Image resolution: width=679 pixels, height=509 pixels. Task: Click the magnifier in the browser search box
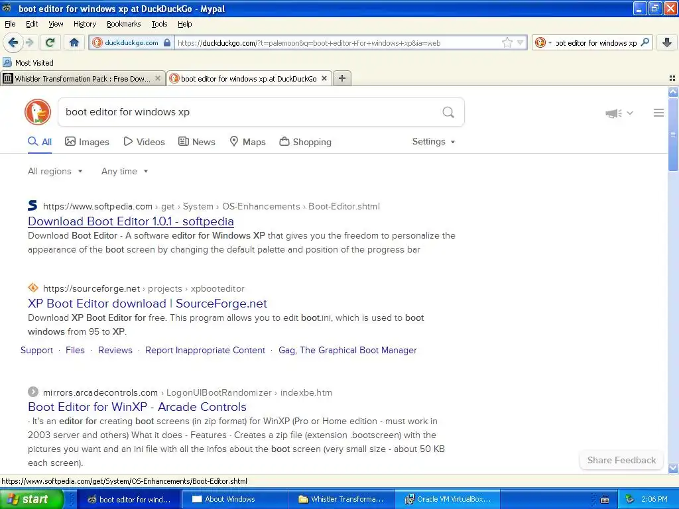[x=645, y=42]
